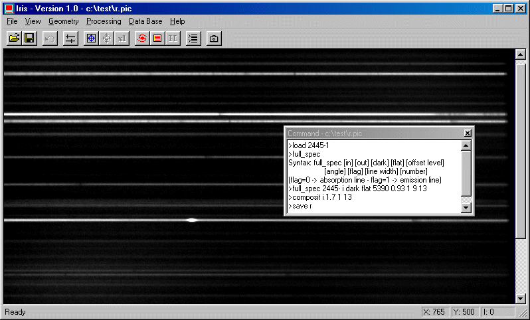
Task: Open the Data Base menu
Action: click(145, 21)
